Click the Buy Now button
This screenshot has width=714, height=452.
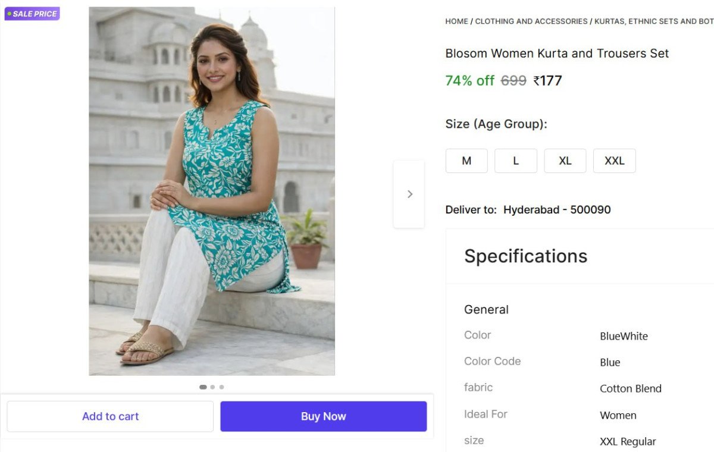pos(323,416)
